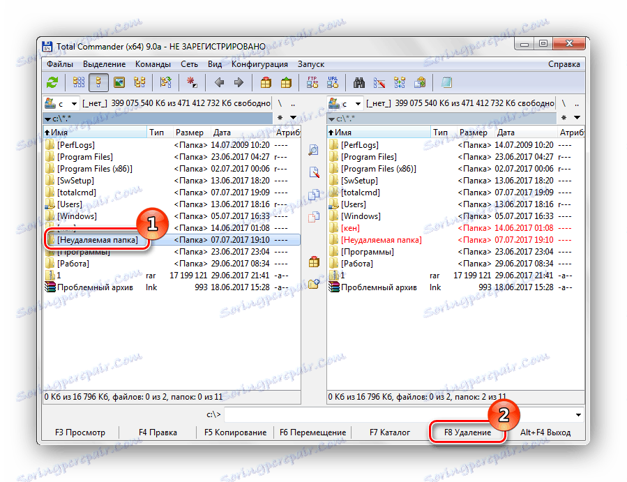Click the F3 Просмотр button

pos(80,432)
